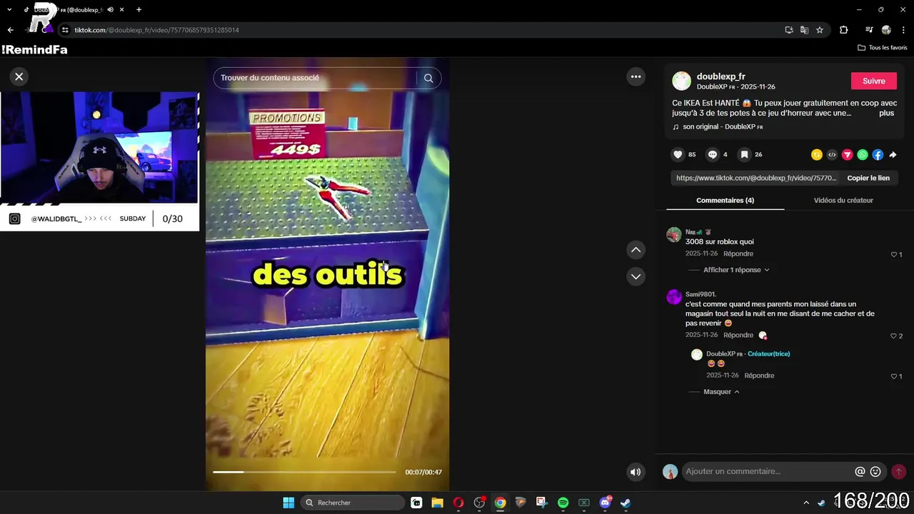Open the tab search dropdown arrow
The image size is (914, 514).
[9, 9]
